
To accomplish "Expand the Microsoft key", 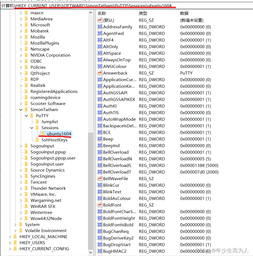I will tap(21, 25).
